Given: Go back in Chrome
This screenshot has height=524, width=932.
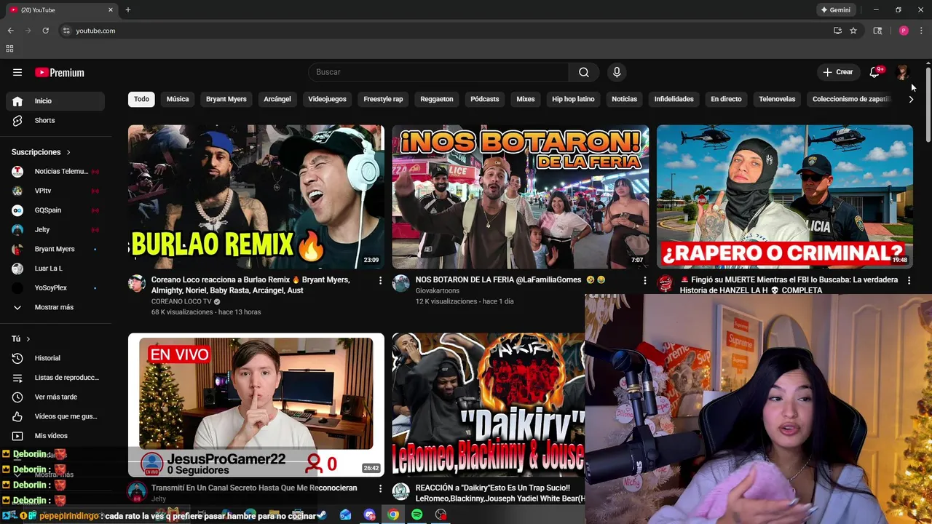Looking at the screenshot, I should point(11,31).
